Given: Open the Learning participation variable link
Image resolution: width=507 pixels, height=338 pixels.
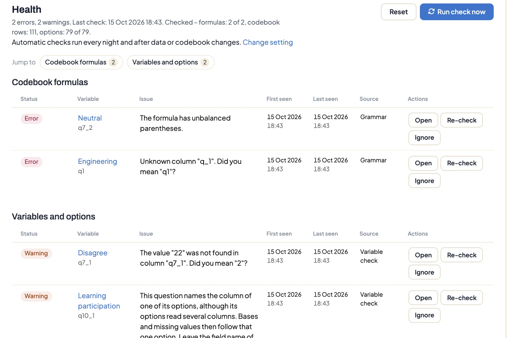Looking at the screenshot, I should pyautogui.click(x=99, y=301).
